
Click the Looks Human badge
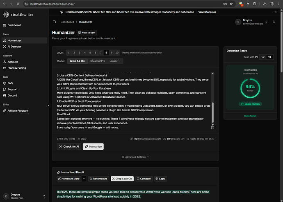[250, 104]
